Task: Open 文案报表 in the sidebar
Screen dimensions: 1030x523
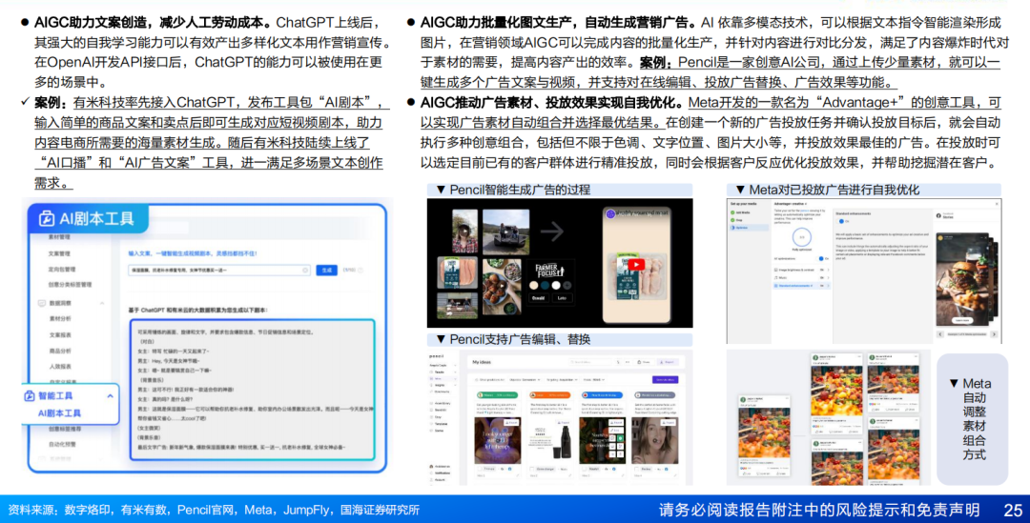Action: [60, 334]
